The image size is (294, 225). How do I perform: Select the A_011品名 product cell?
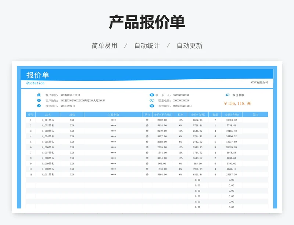point(48,174)
